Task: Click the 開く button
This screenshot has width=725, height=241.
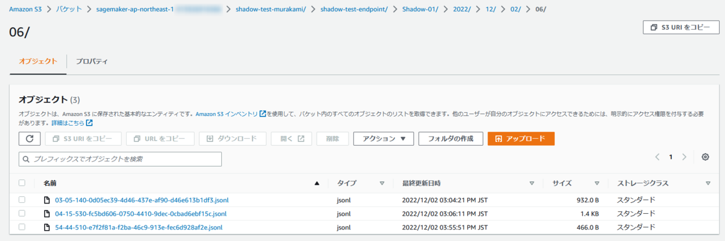Action: (292, 139)
